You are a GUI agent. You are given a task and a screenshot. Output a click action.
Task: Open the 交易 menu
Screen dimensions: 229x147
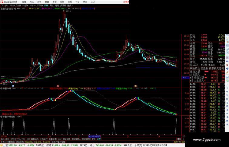point(70,2)
